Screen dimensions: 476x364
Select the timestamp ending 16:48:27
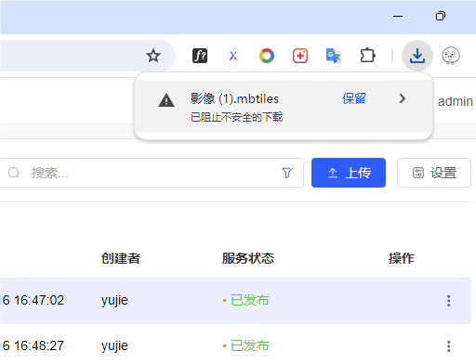click(33, 345)
